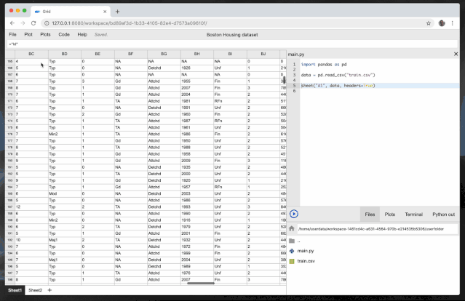This screenshot has width=465, height=301.
Task: Open the Chrome three-dot menu
Action: click(452, 23)
